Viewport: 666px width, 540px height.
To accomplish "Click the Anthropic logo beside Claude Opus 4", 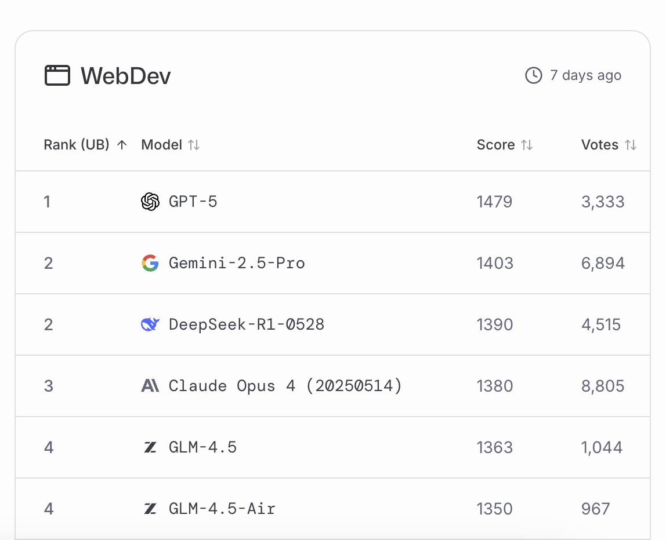I will (x=150, y=386).
